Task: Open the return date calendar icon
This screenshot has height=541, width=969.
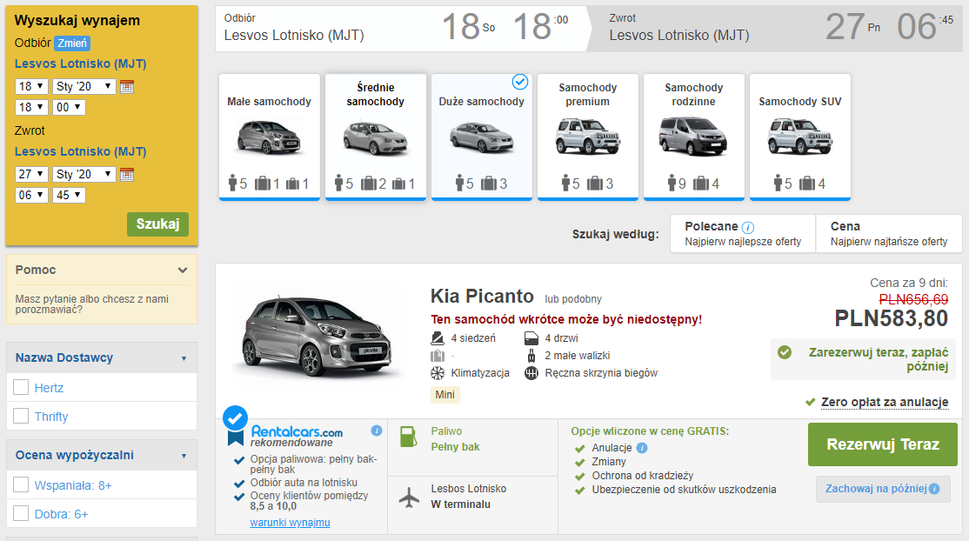Action: 127,174
